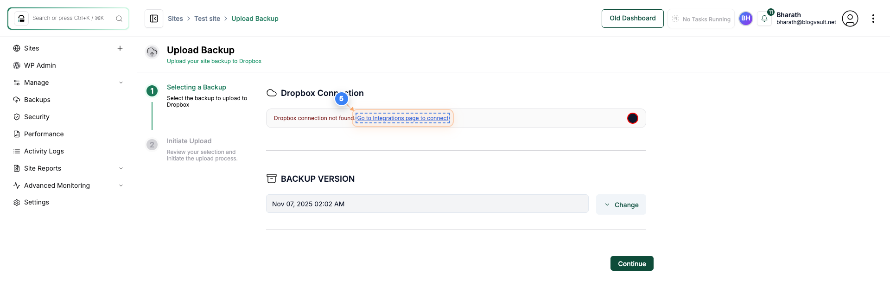The height and width of the screenshot is (287, 890).
Task: Open the Change backup version dropdown
Action: pos(621,204)
